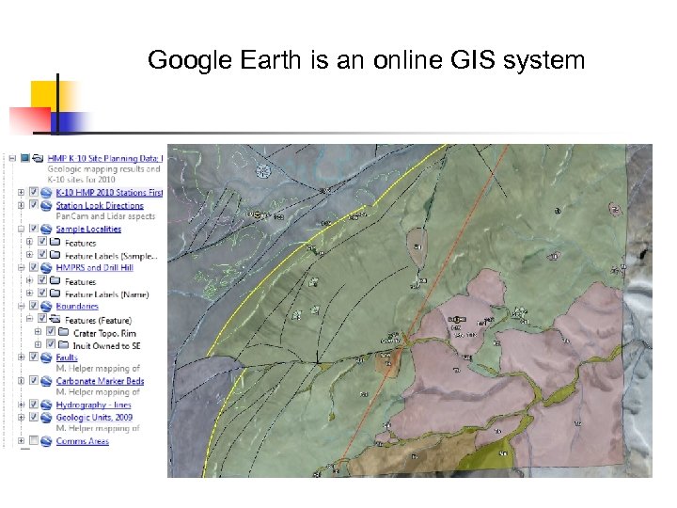Collapse the Features (Feature) node
677x508 pixels.
(29, 319)
